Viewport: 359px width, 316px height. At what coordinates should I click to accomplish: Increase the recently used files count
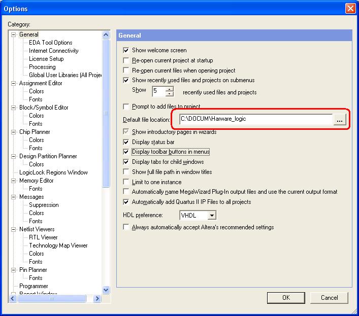click(x=169, y=89)
